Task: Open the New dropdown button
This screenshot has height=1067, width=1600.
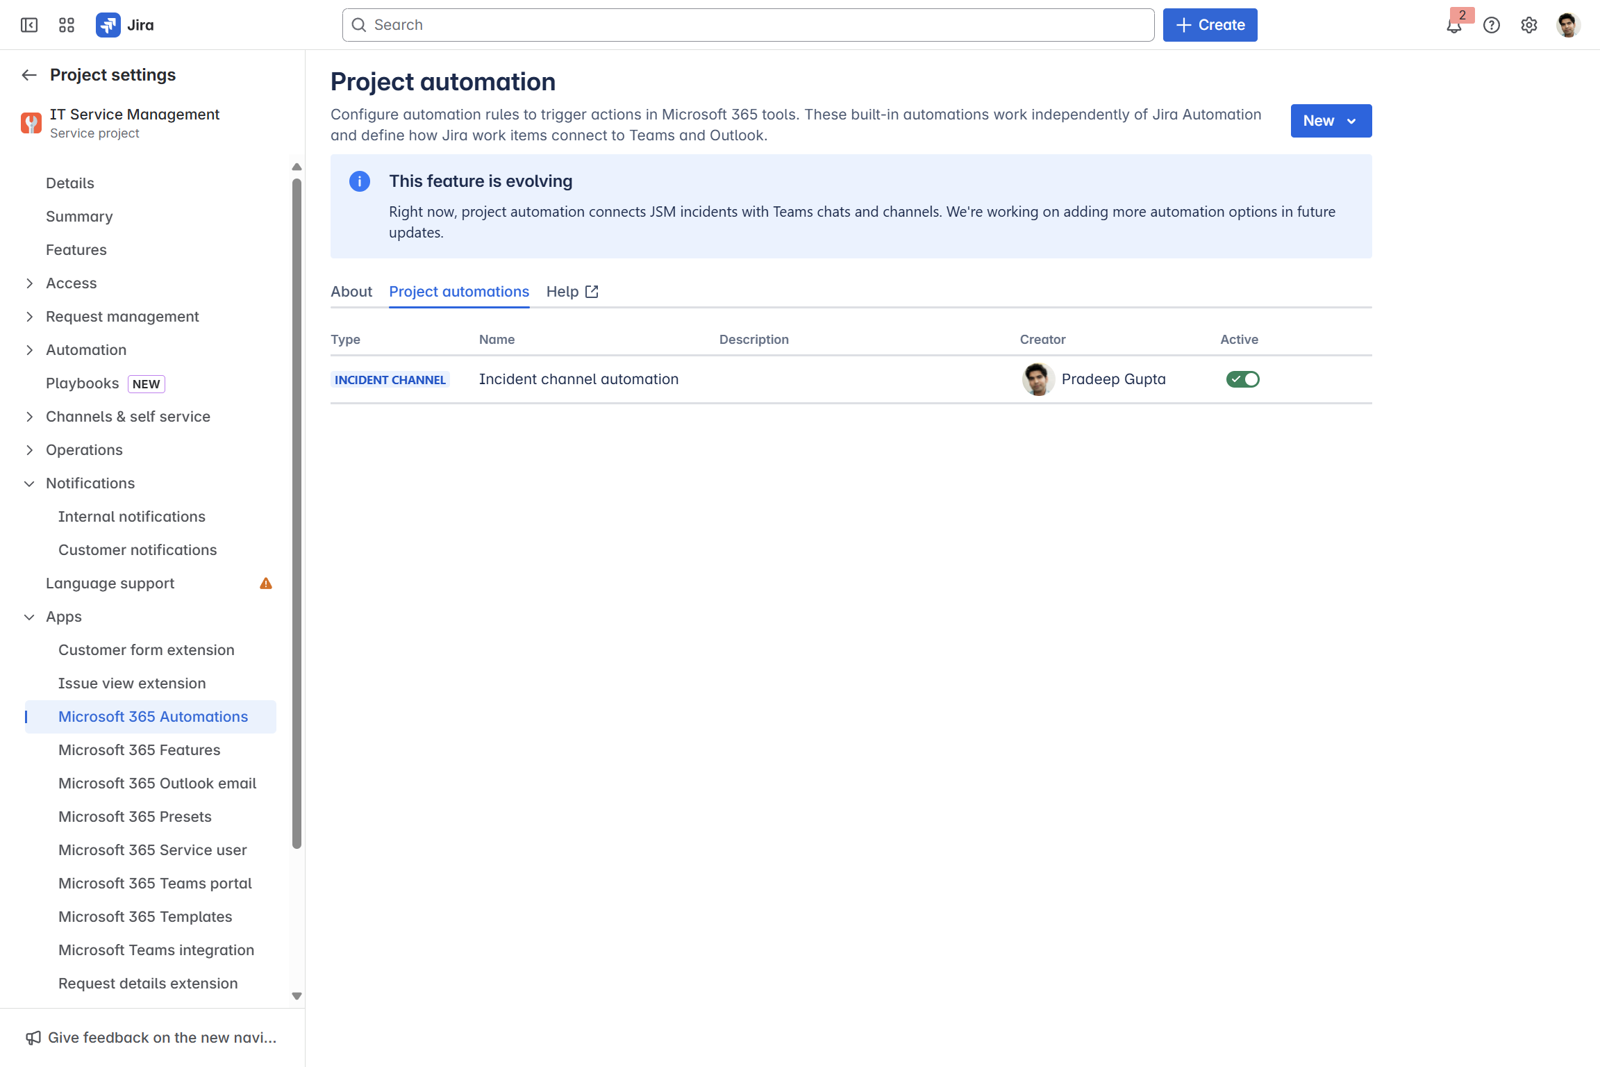Action: pos(1331,121)
